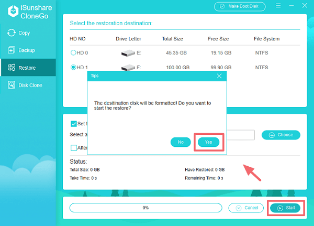
Task: Click the Have Restored: 0 GB status text
Action: point(205,170)
